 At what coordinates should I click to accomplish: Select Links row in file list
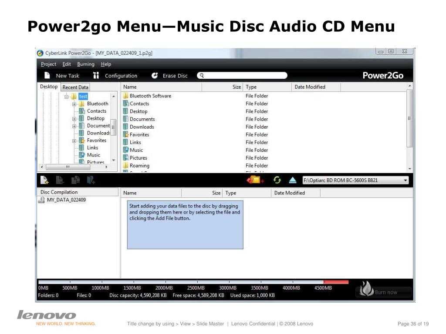[264, 142]
